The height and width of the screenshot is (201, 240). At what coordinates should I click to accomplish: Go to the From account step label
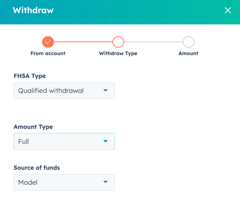pos(48,53)
